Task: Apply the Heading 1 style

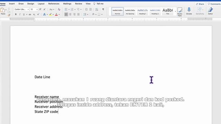Action: [x=143, y=11]
